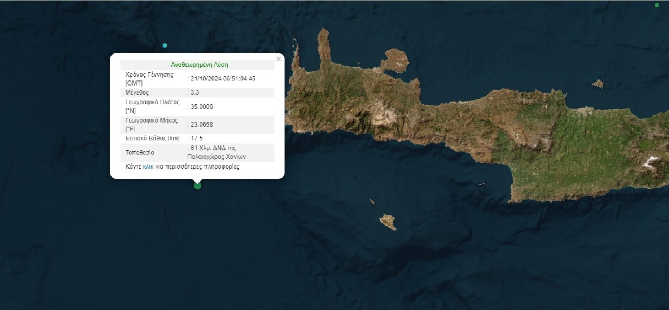This screenshot has height=310, width=669.
Task: Click Dia island off Crete's north coast
Action: click(x=598, y=84)
